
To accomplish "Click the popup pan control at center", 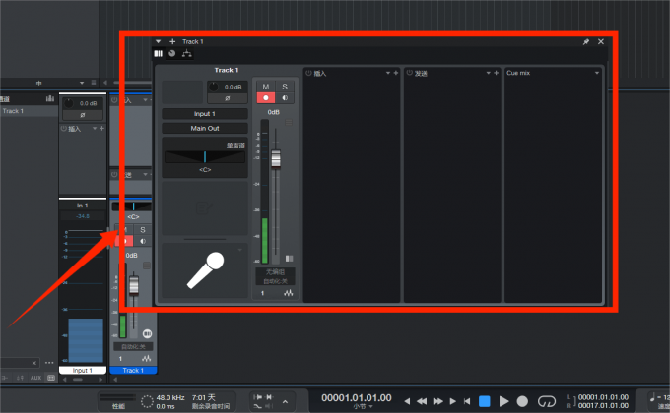I will click(x=205, y=157).
